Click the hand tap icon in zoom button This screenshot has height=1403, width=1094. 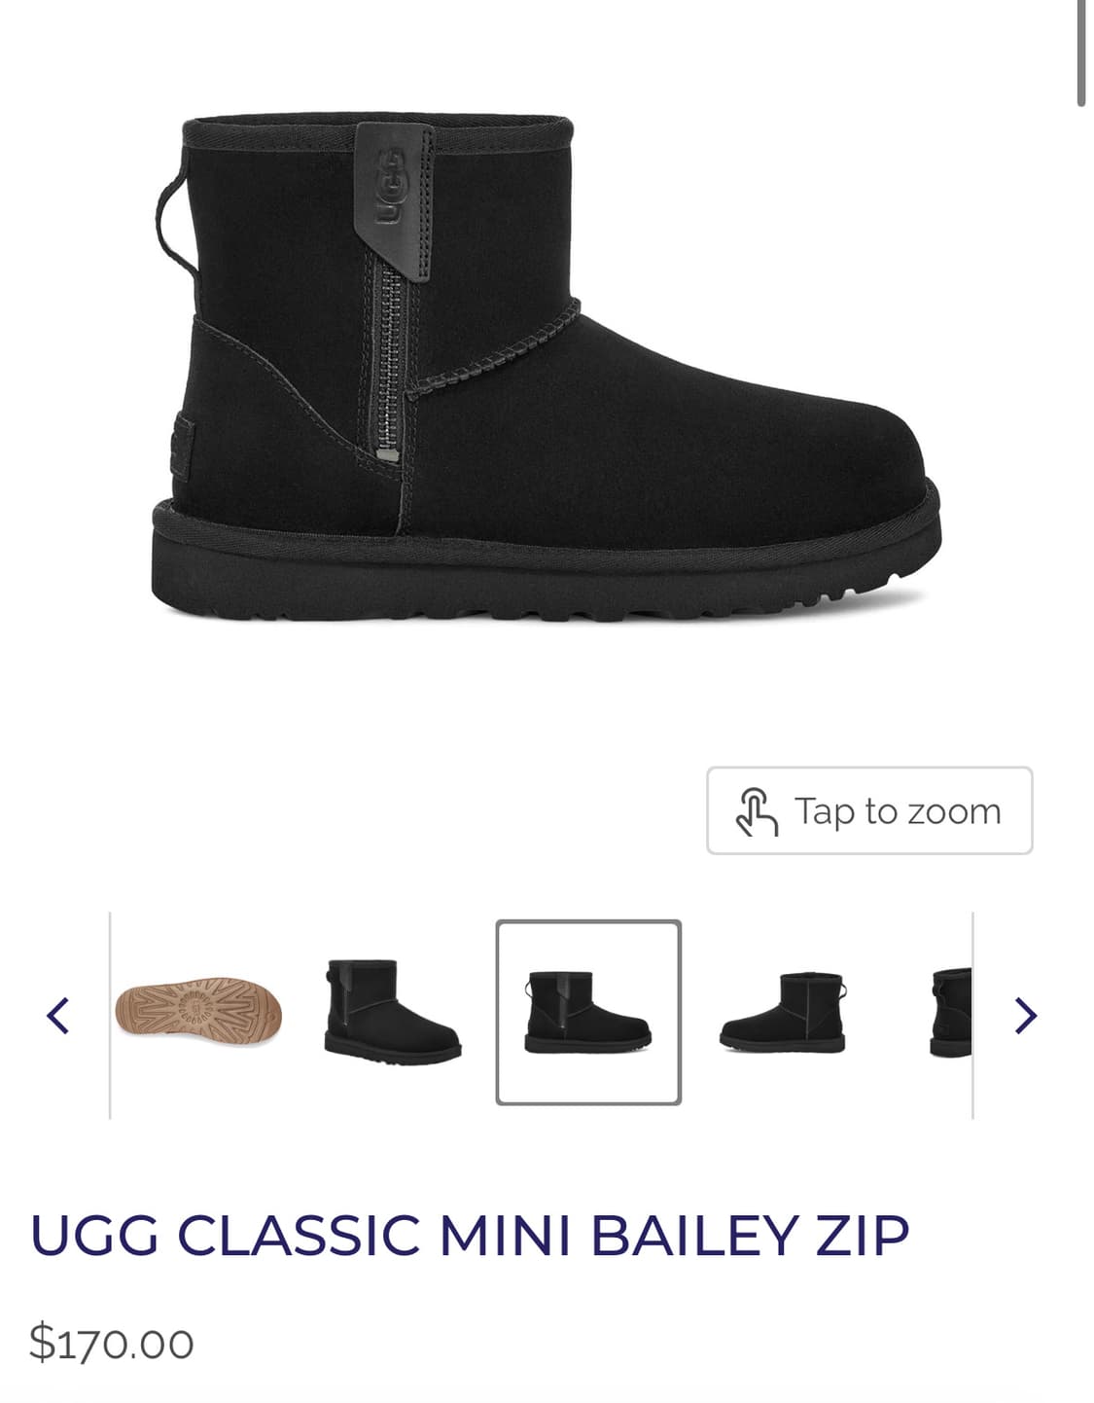coord(757,811)
